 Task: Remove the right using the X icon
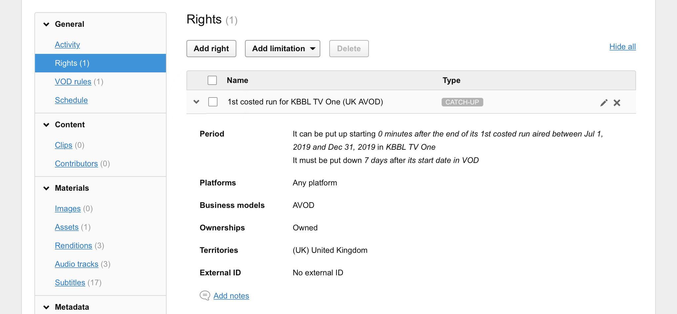point(617,103)
